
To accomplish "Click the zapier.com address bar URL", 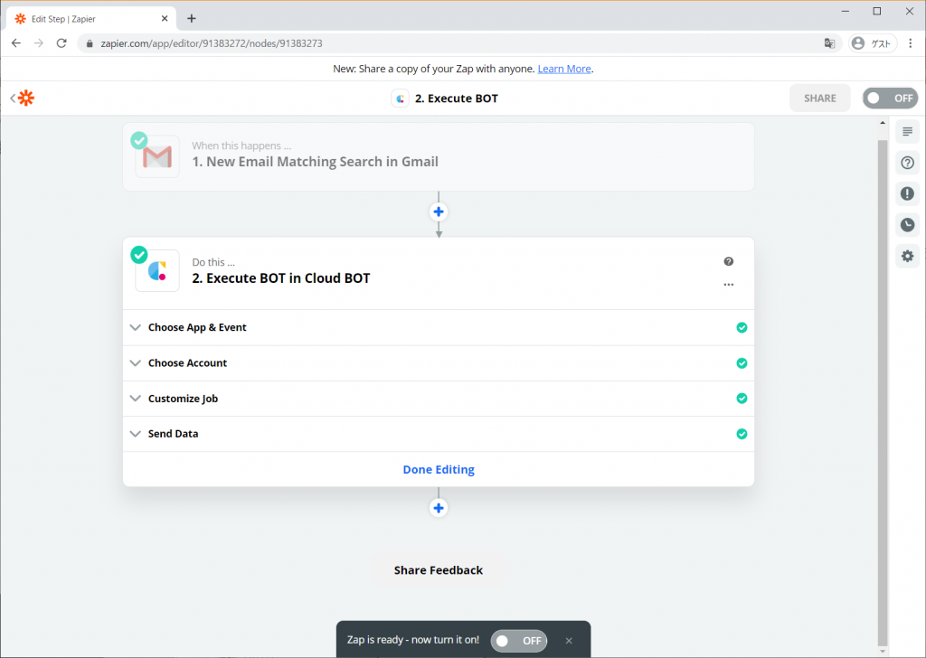I will (x=212, y=43).
